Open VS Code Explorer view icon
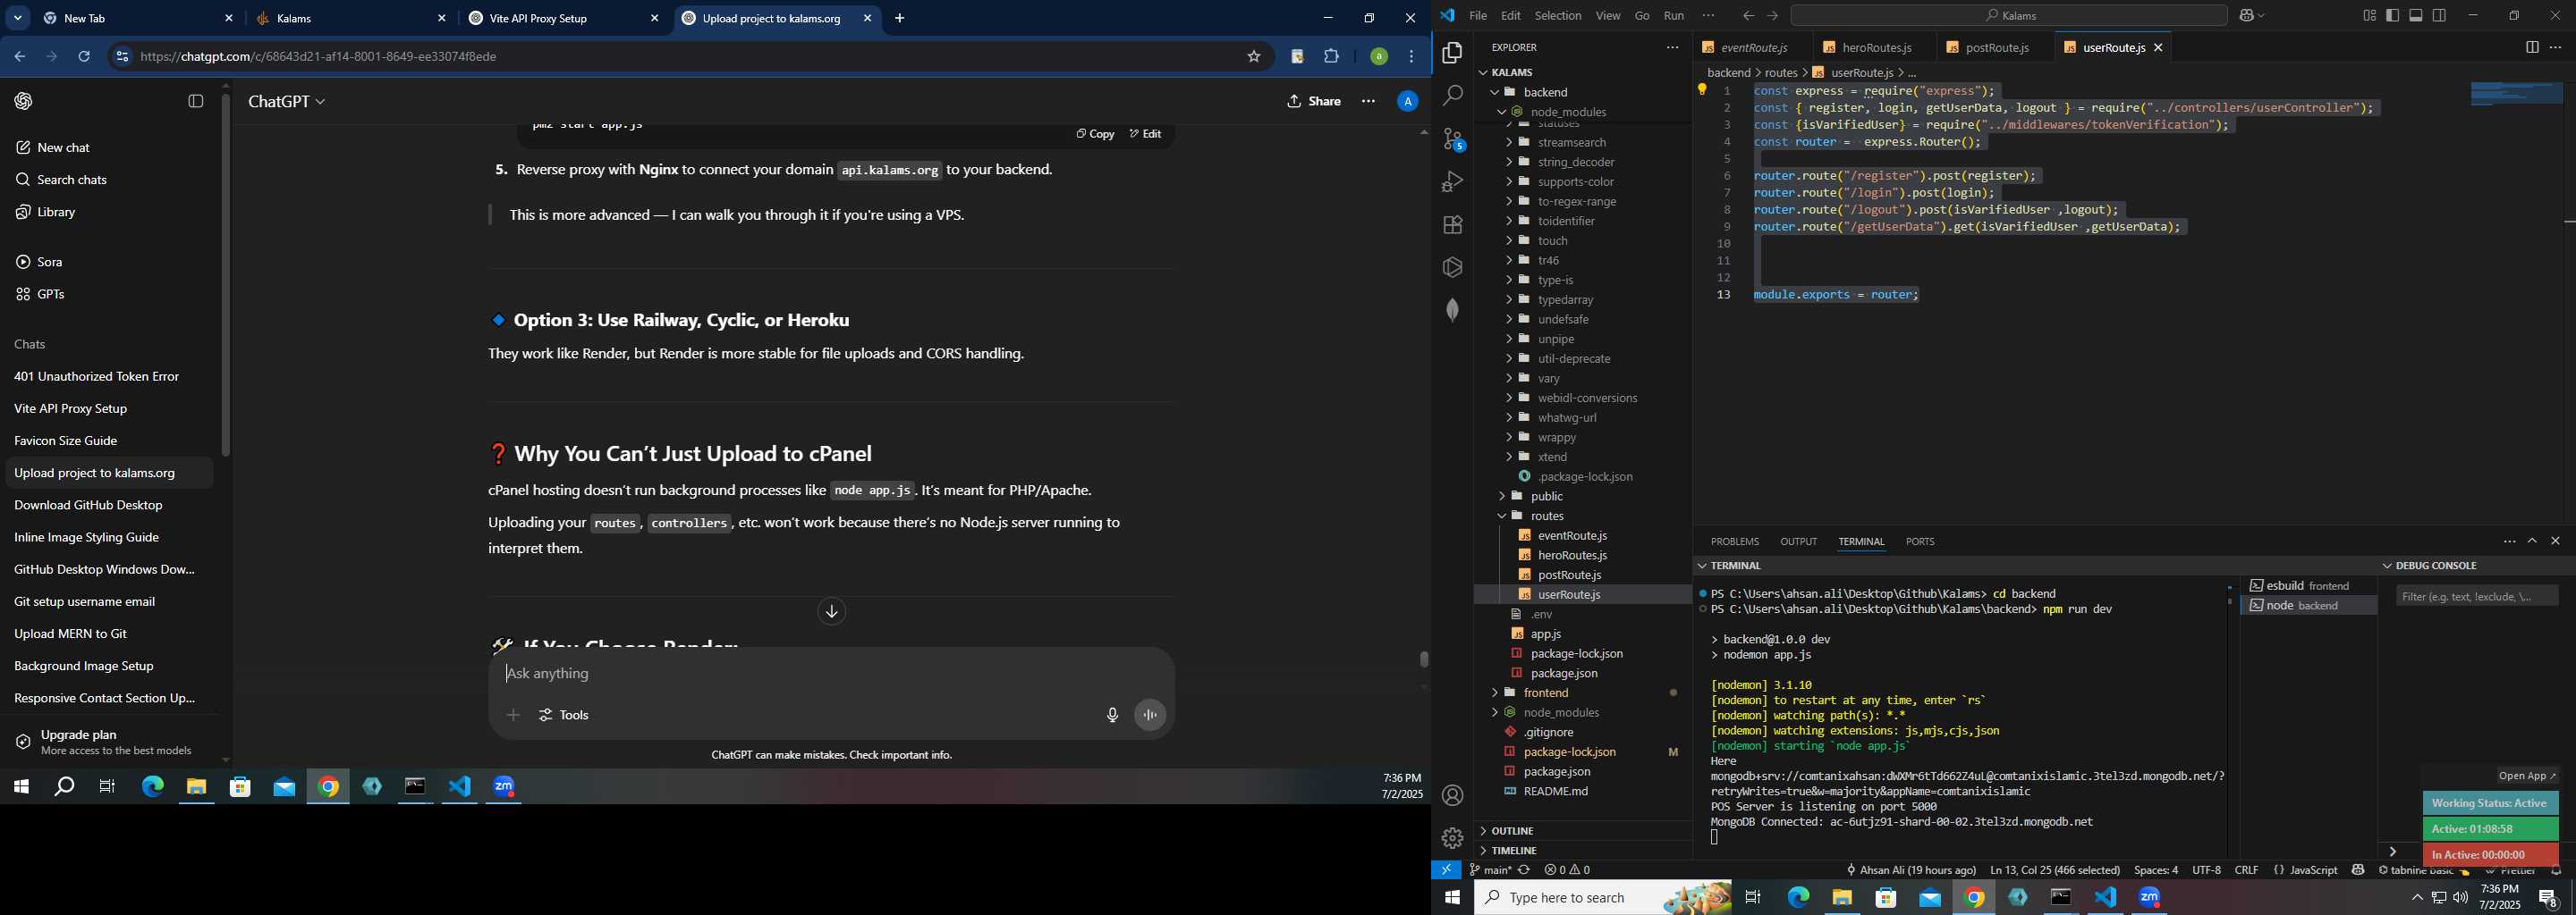The image size is (2576, 915). [x=1452, y=53]
